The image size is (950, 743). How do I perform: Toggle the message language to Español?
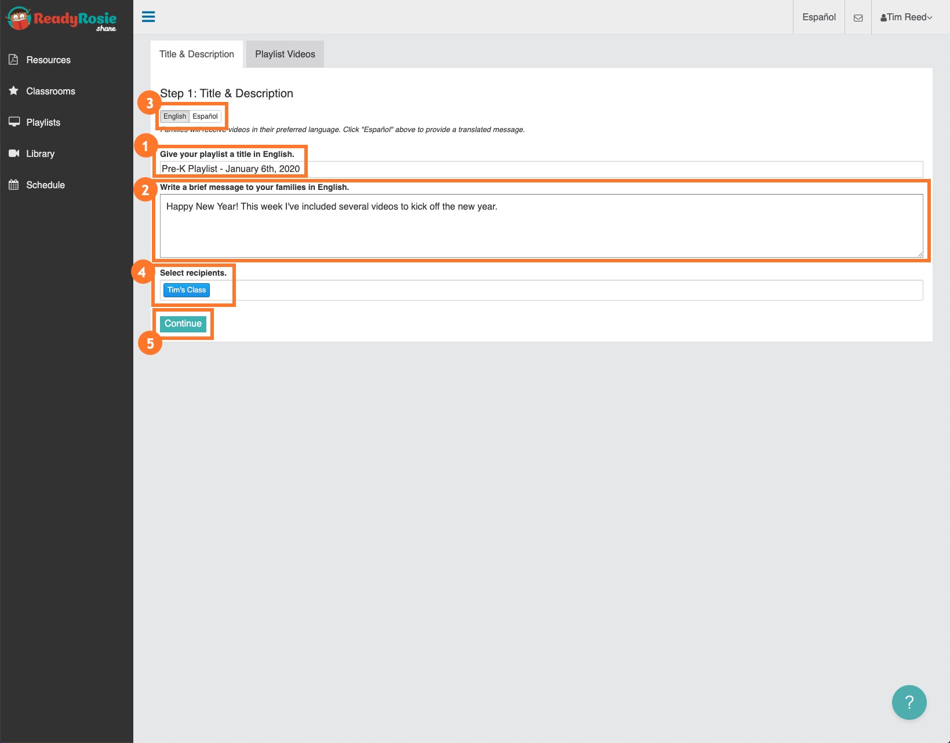coord(205,116)
